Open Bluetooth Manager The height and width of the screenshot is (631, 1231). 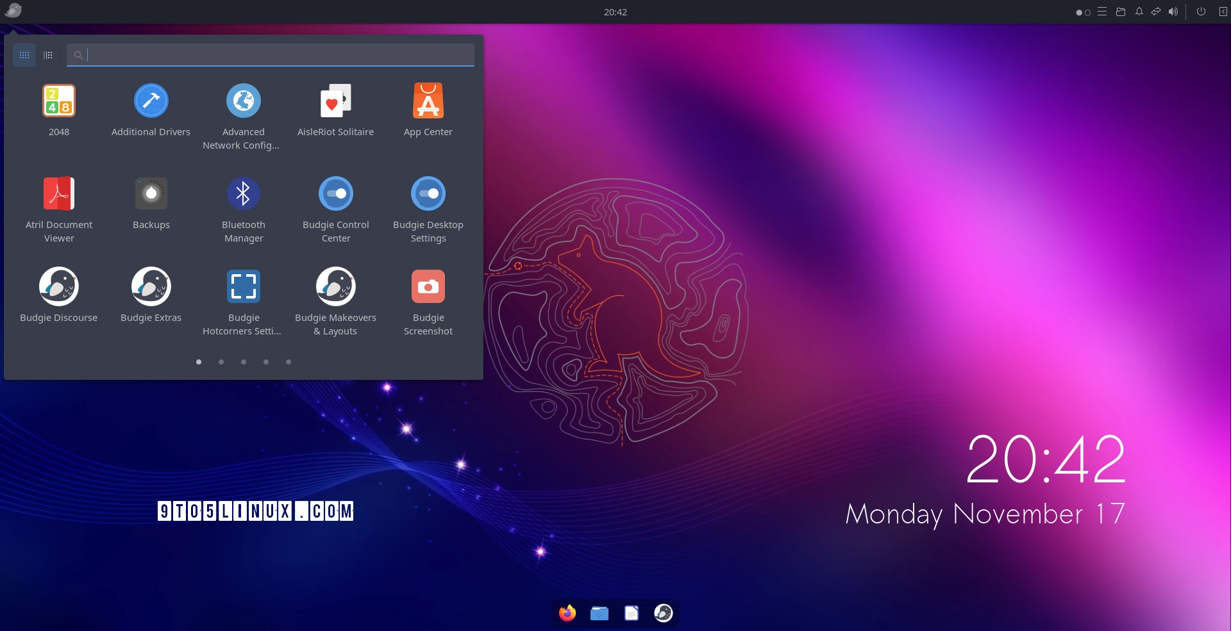coord(243,193)
